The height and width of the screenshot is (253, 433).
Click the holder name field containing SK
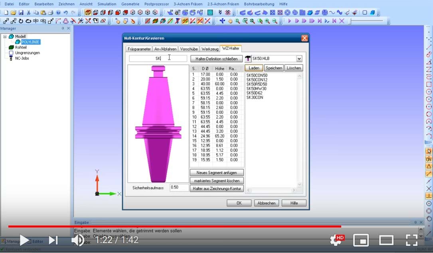tap(158, 59)
